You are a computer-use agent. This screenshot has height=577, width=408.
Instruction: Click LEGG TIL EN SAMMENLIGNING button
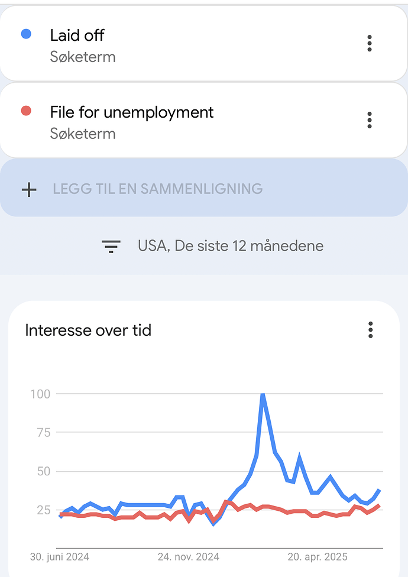tap(204, 187)
